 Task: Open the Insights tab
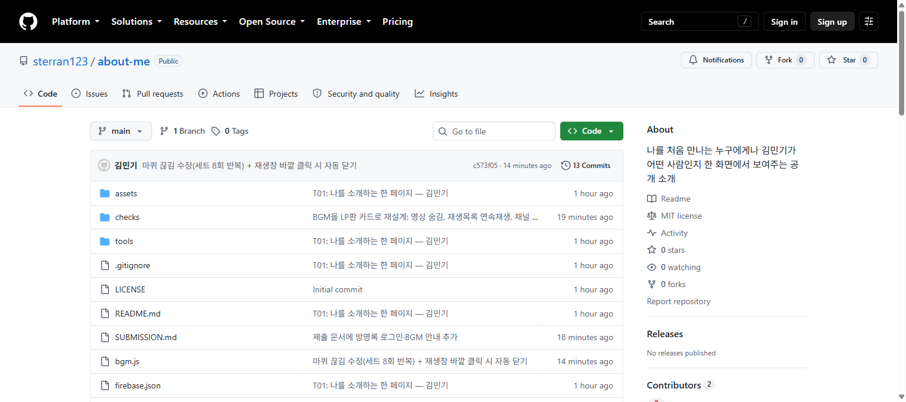(x=436, y=94)
